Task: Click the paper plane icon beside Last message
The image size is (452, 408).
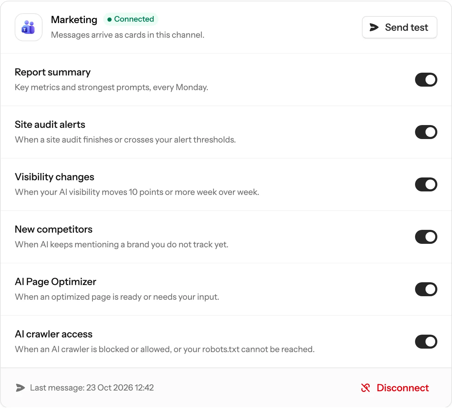Action: pyautogui.click(x=21, y=388)
